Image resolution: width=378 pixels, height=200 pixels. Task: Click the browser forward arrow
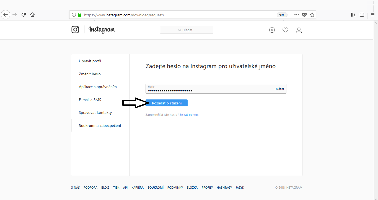click(x=15, y=15)
